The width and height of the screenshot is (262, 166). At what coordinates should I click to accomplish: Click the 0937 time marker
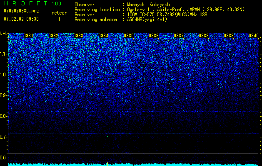[179, 36]
